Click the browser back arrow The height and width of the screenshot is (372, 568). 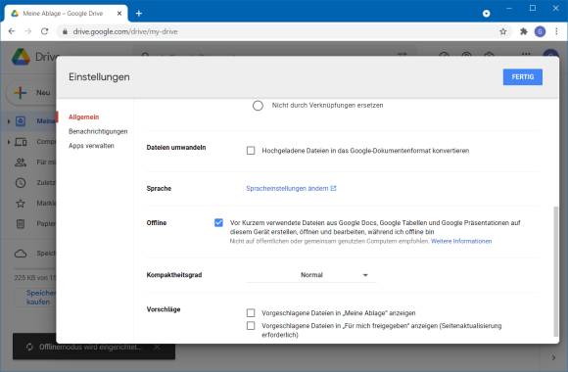tap(12, 31)
